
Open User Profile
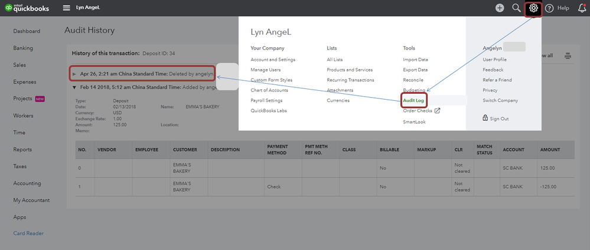tap(495, 60)
